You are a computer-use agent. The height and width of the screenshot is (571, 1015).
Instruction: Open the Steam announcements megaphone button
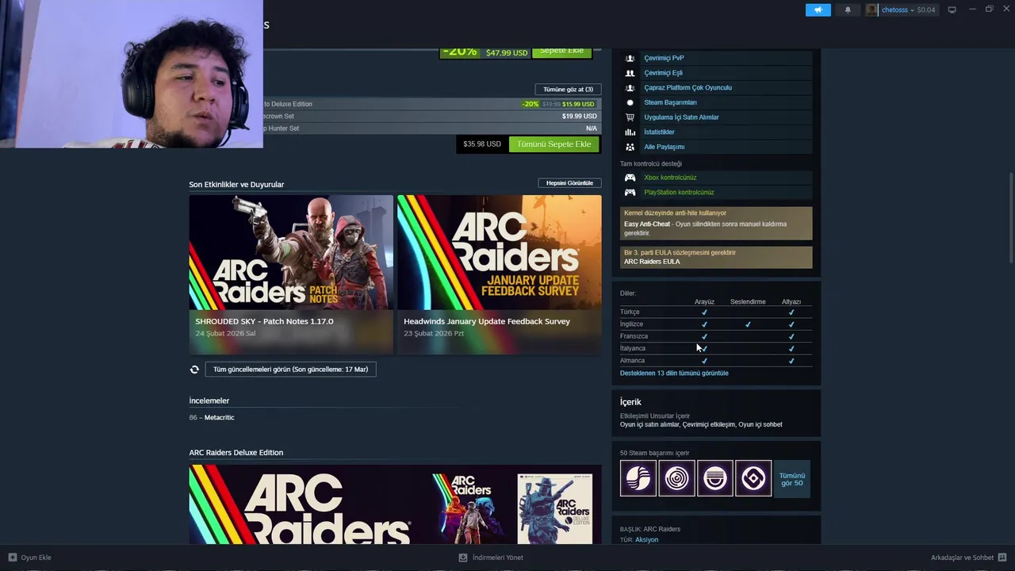pyautogui.click(x=818, y=10)
